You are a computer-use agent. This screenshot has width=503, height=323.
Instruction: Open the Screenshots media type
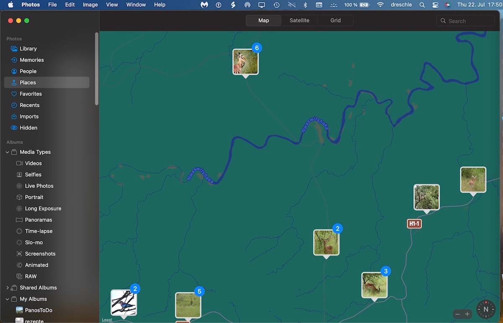pos(40,254)
